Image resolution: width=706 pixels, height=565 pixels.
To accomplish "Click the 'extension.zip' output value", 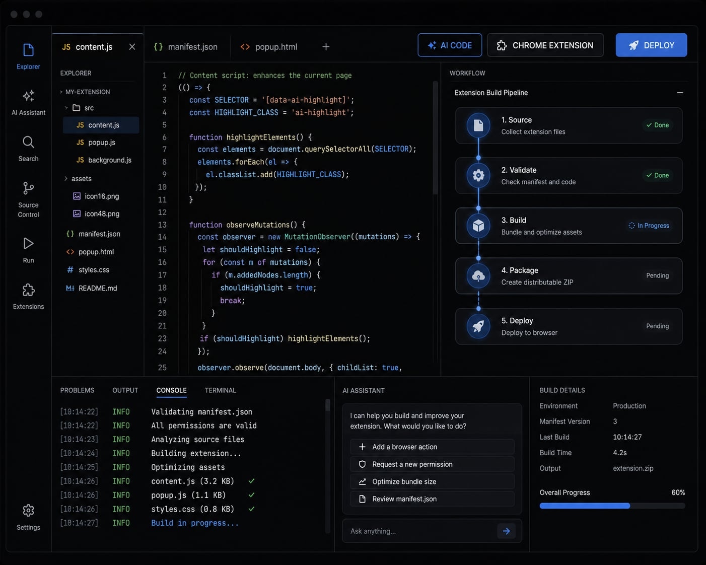I will coord(633,468).
